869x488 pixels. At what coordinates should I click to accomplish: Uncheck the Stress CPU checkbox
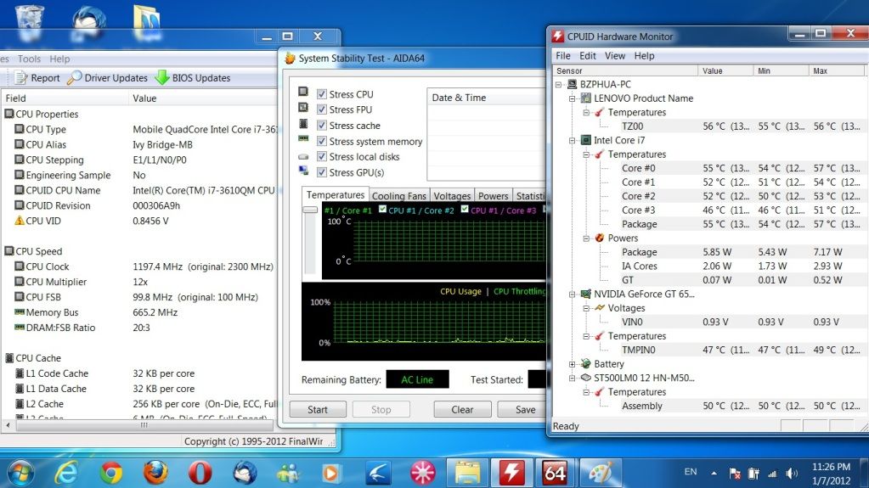point(322,94)
